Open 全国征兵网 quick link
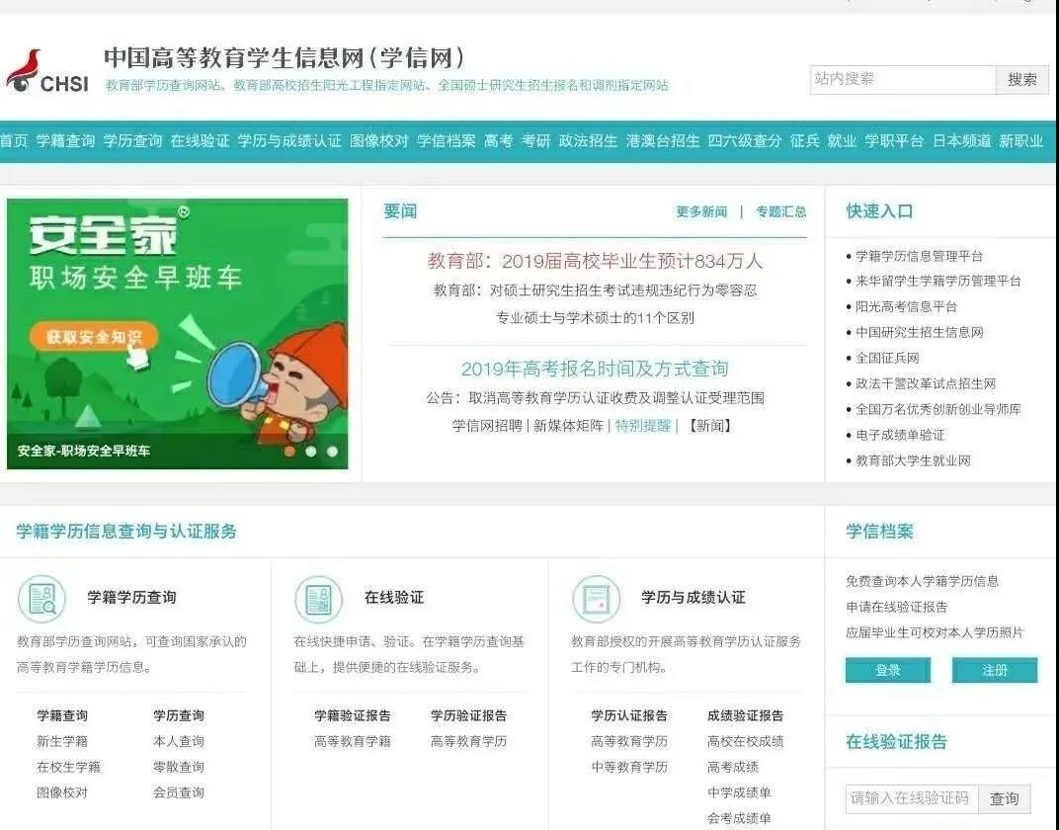This screenshot has height=830, width=1059. click(x=887, y=359)
